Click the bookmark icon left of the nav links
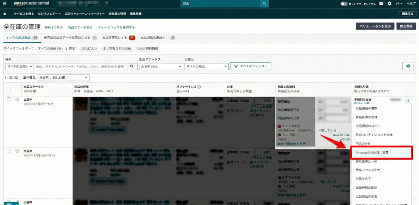 point(5,14)
